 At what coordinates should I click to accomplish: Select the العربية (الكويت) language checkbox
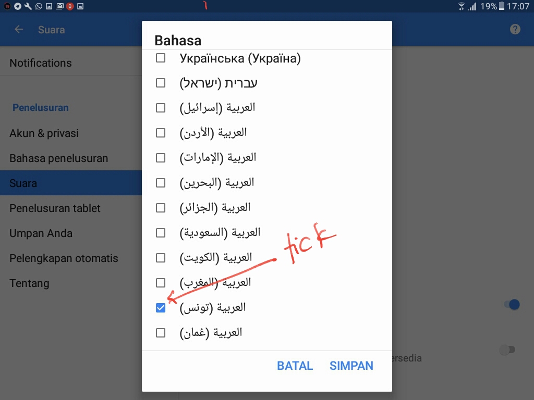point(161,258)
